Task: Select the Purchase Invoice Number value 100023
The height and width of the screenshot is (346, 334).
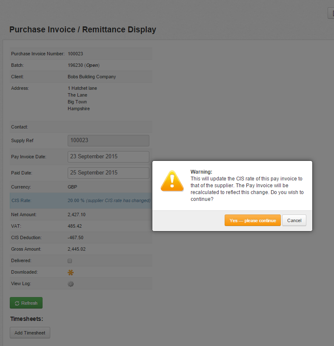Action: click(x=75, y=54)
